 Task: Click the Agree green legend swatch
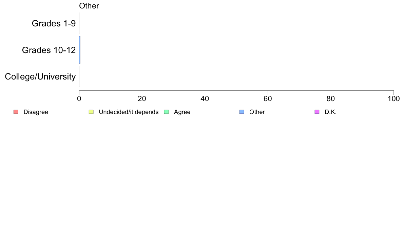166,112
